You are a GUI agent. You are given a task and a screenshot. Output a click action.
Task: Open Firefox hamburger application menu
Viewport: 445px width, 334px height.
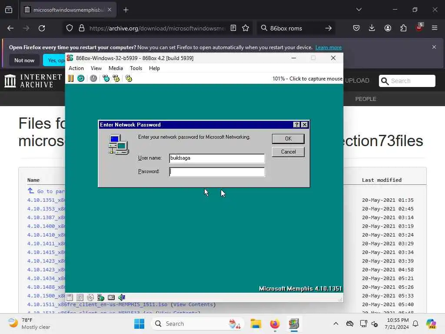point(435,28)
